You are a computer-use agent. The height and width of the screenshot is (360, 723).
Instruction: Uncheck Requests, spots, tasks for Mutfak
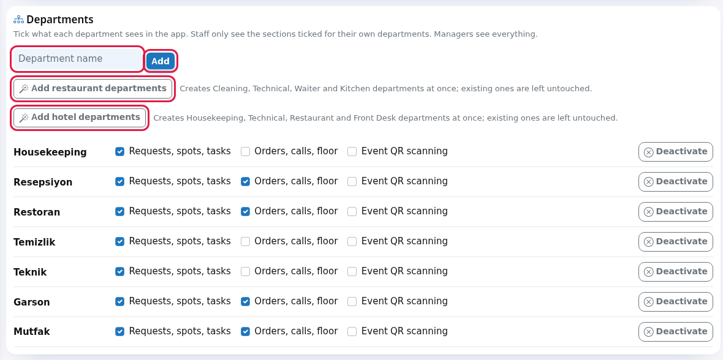pyautogui.click(x=120, y=331)
